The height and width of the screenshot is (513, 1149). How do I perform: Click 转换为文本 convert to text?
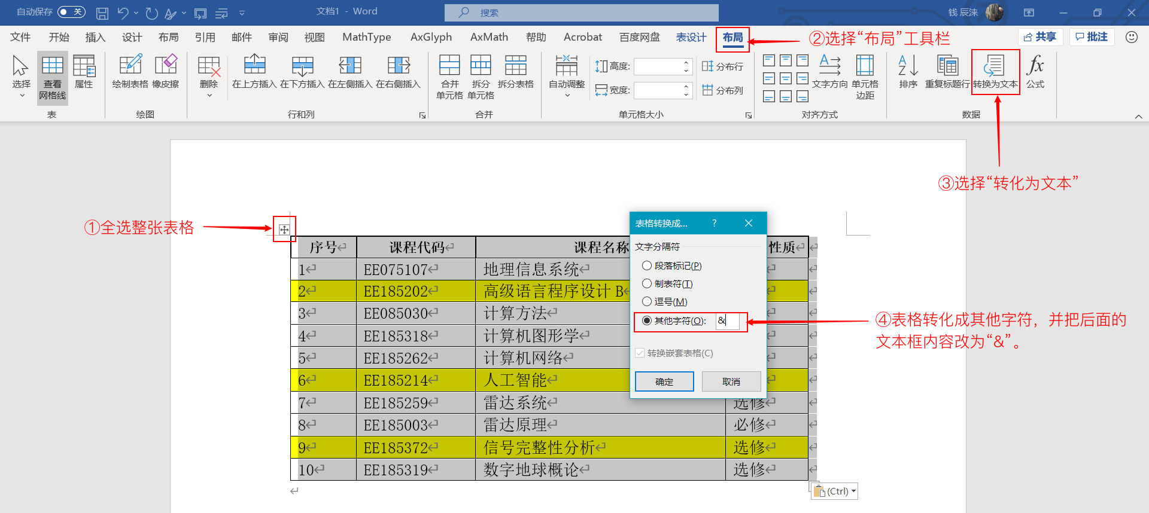(995, 72)
